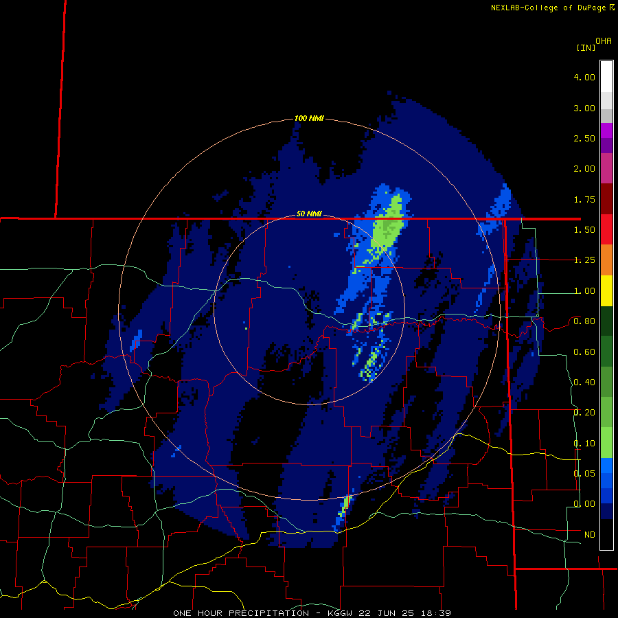Screen dimensions: 618x618
Task: Click the 1.00 legend value
Action: coord(584,291)
